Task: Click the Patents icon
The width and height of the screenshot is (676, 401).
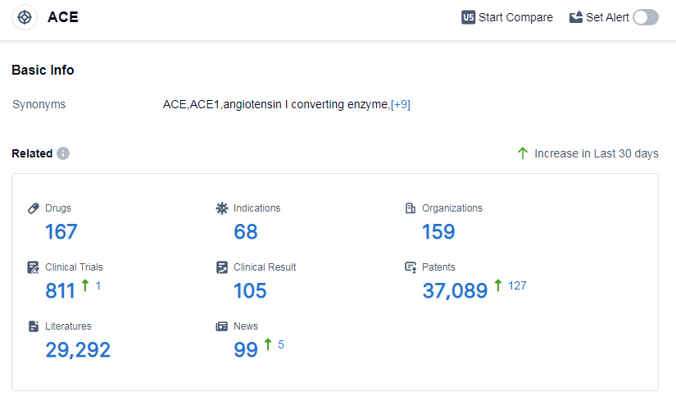Action: pos(411,267)
